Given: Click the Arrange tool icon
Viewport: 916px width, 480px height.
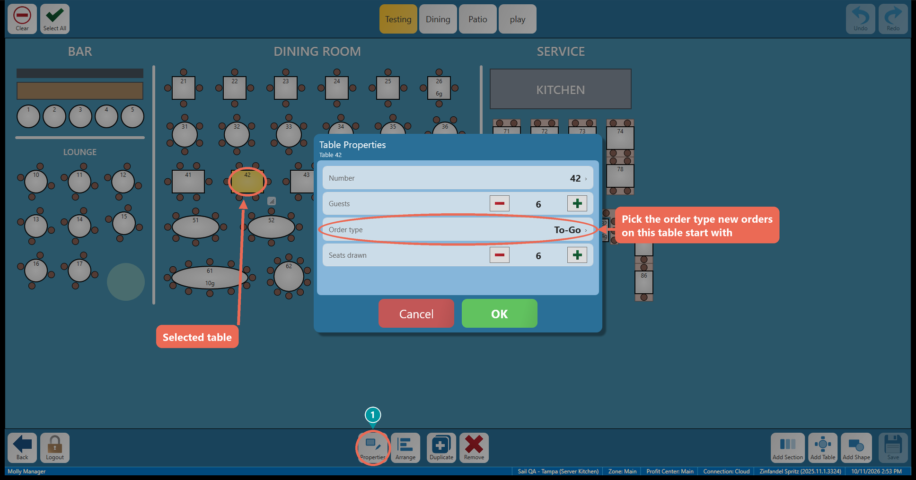Looking at the screenshot, I should (x=405, y=447).
